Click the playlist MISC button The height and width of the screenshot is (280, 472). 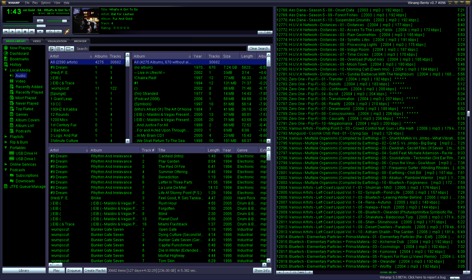[302, 272]
